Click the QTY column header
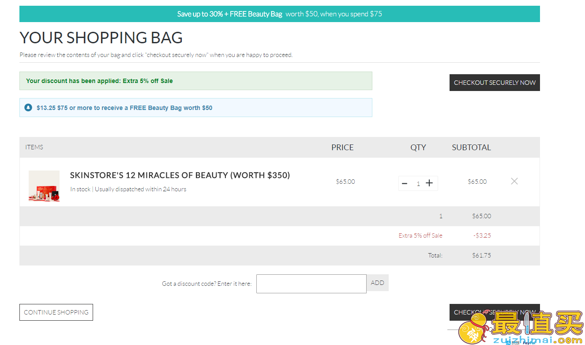The image size is (585, 345). pyautogui.click(x=418, y=148)
